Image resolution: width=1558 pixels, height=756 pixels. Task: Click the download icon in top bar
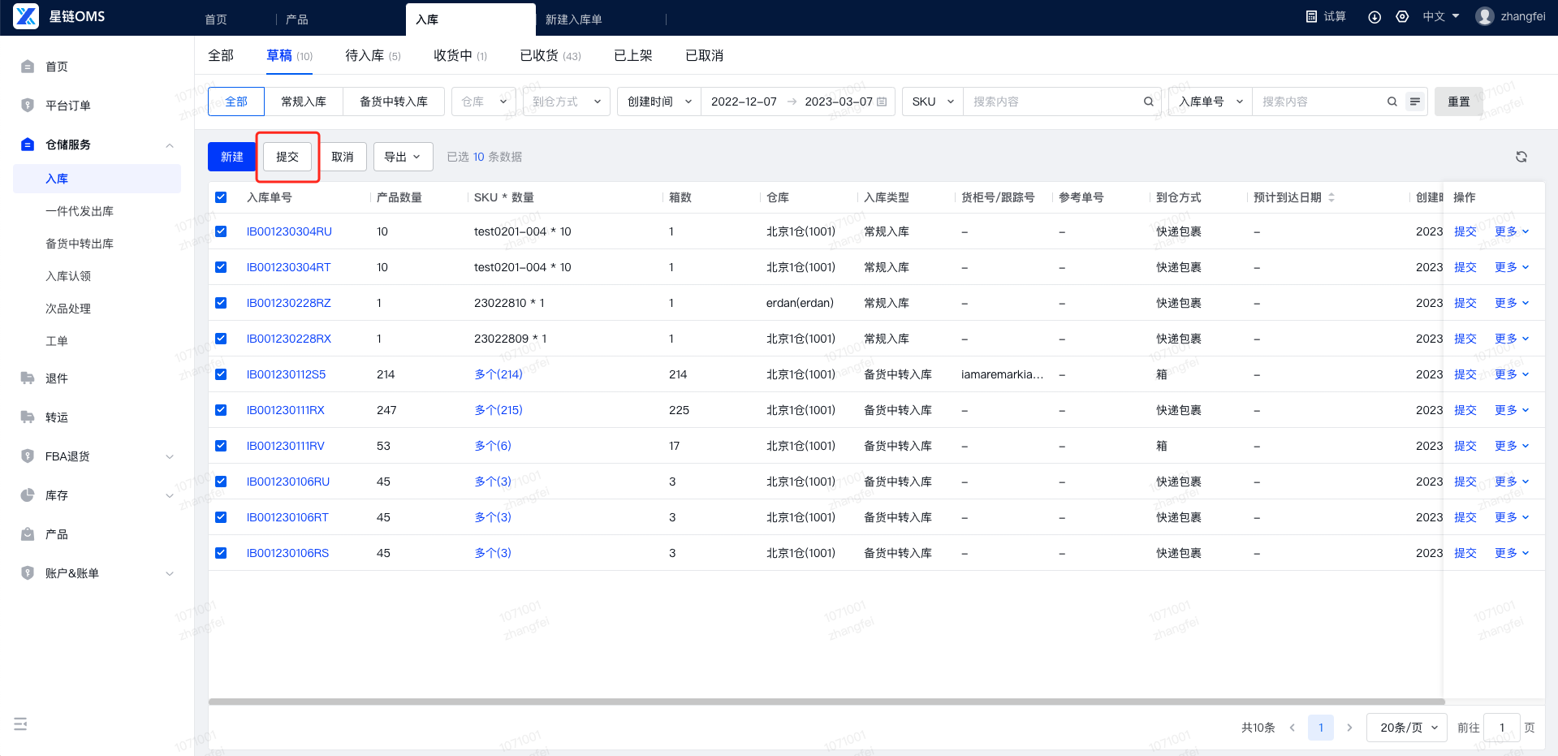[x=1375, y=17]
